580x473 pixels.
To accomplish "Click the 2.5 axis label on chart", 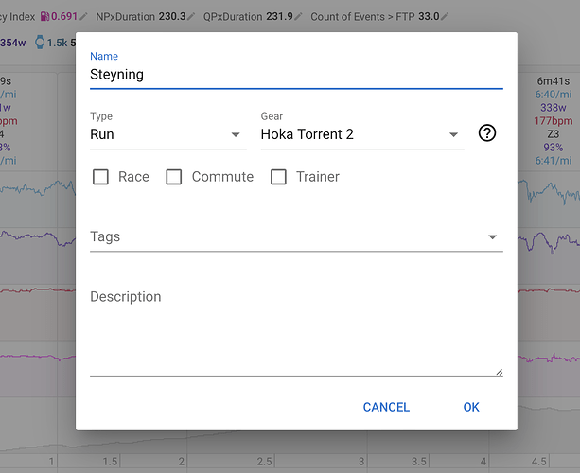I will click(x=264, y=461).
